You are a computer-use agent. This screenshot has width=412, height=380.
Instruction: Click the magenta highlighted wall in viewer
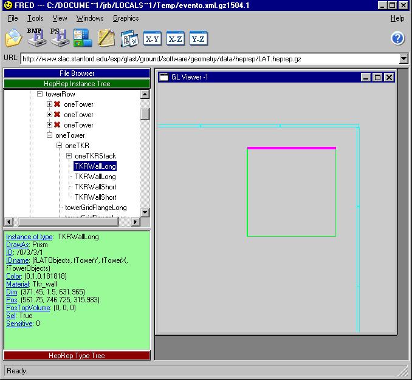click(292, 148)
